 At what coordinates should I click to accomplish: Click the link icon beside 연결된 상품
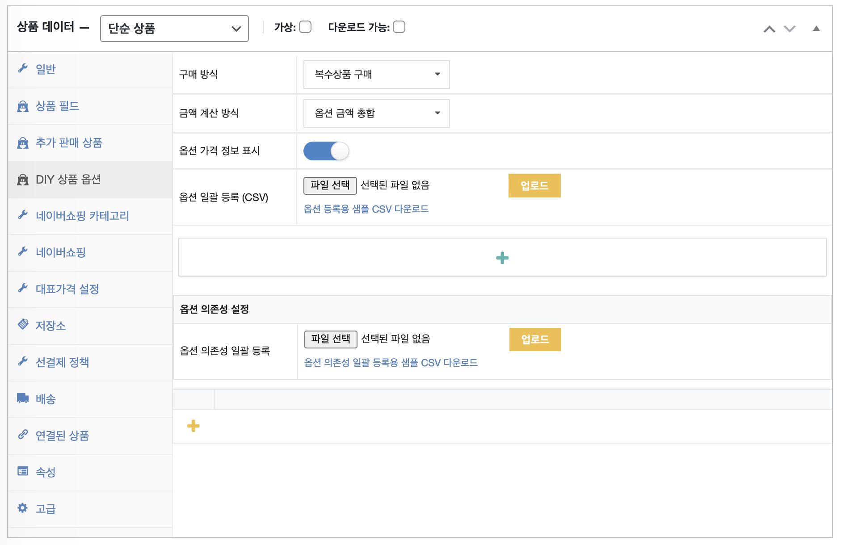tap(22, 435)
